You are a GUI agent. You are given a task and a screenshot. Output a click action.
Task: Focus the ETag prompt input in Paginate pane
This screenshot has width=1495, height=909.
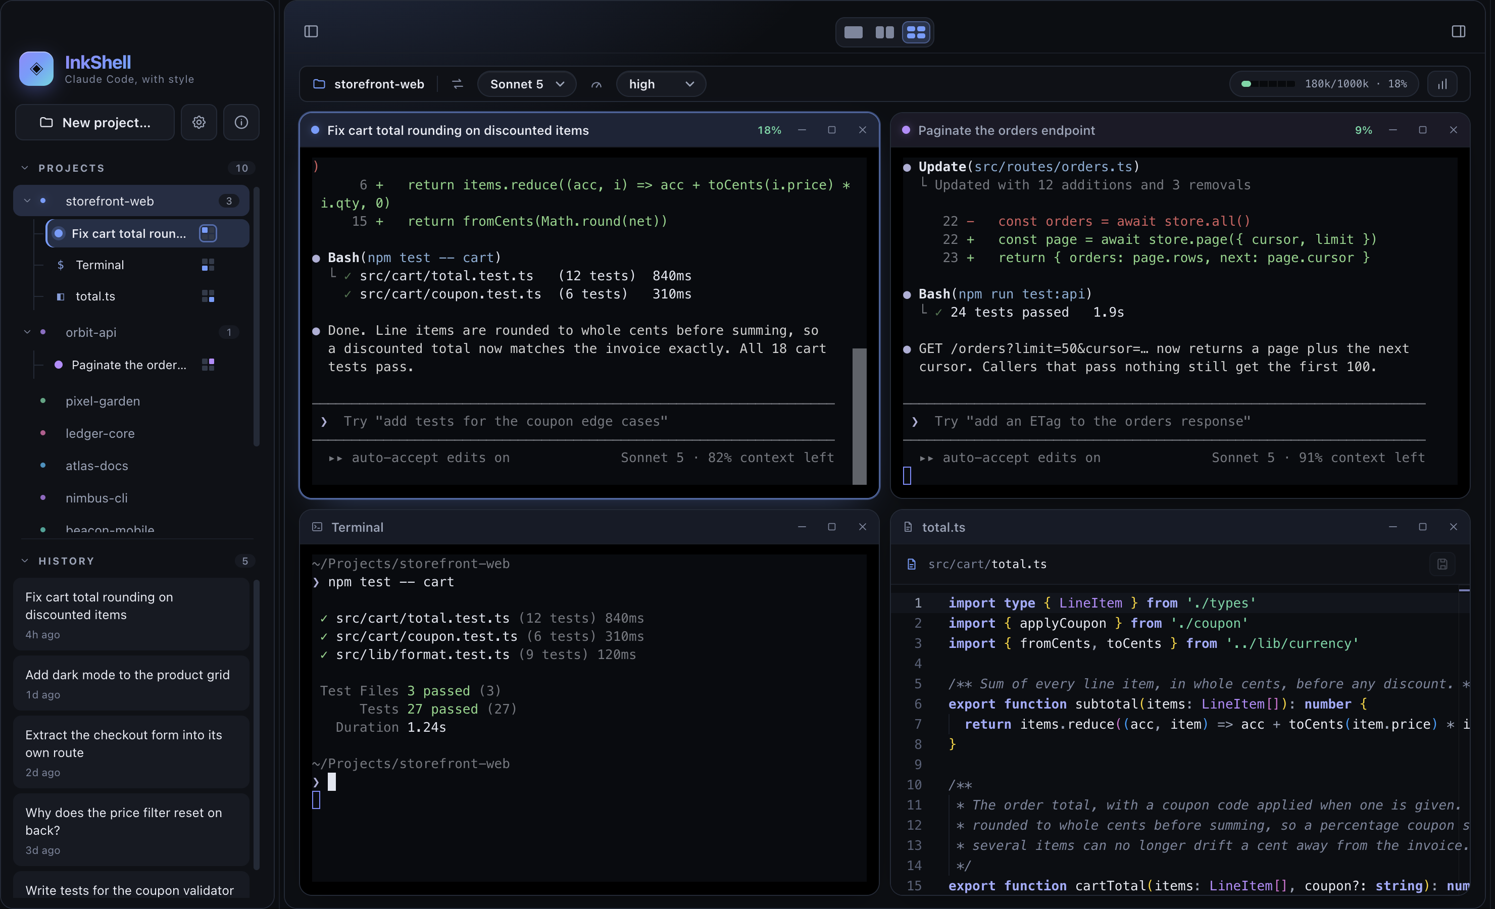pyautogui.click(x=1164, y=421)
